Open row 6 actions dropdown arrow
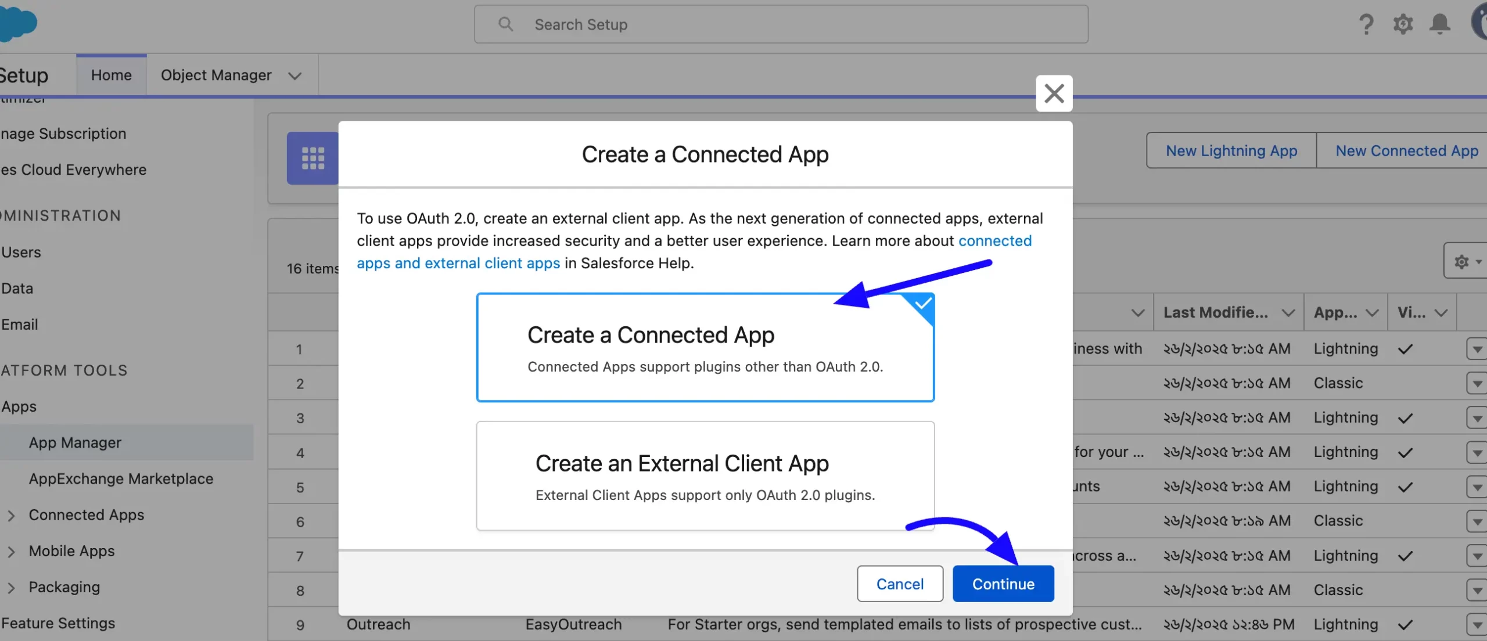Viewport: 1487px width, 641px height. [1476, 521]
